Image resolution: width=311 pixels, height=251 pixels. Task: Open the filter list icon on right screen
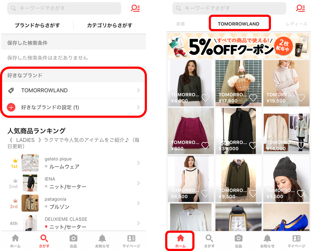tap(300, 8)
